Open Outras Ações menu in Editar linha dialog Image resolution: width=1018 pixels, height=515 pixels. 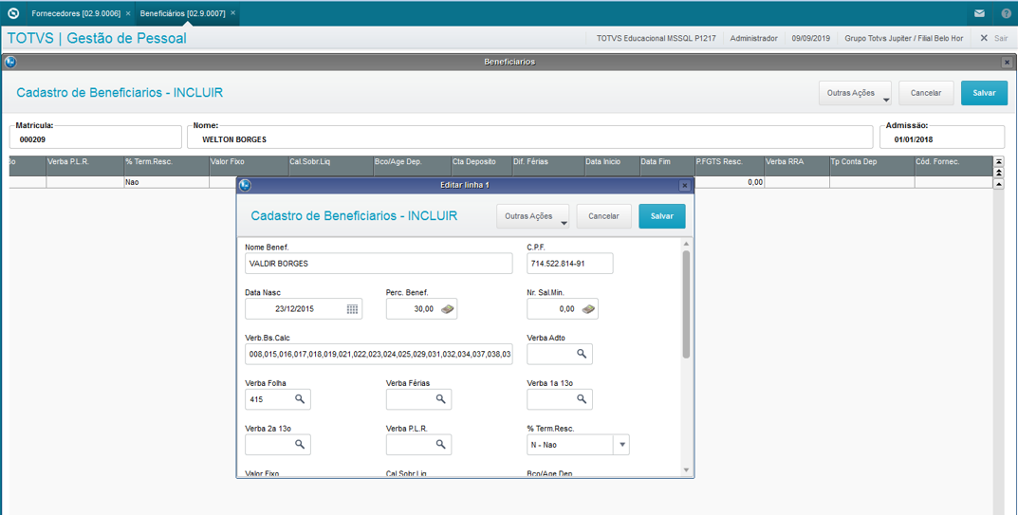coord(532,217)
